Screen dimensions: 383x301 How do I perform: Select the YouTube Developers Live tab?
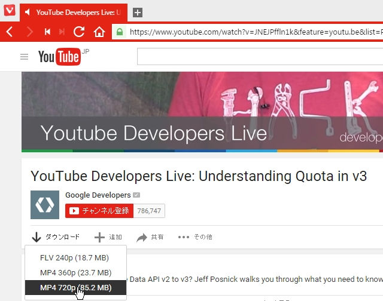click(74, 13)
